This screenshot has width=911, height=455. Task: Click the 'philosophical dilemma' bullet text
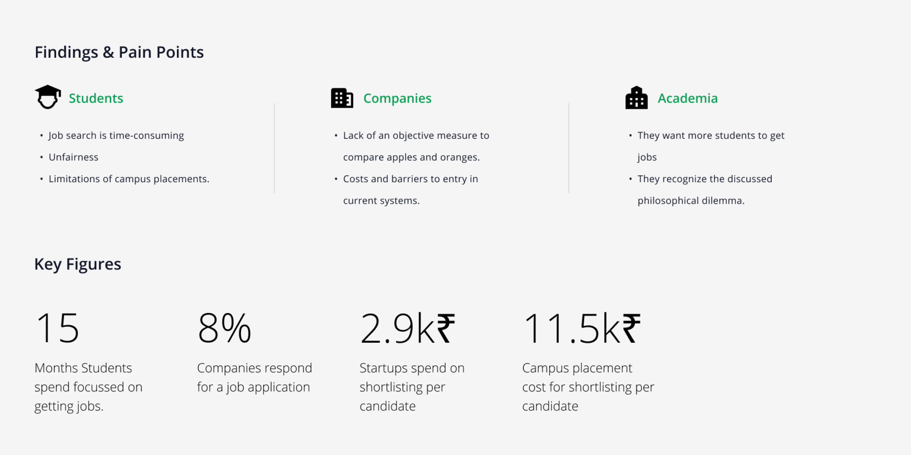(691, 200)
